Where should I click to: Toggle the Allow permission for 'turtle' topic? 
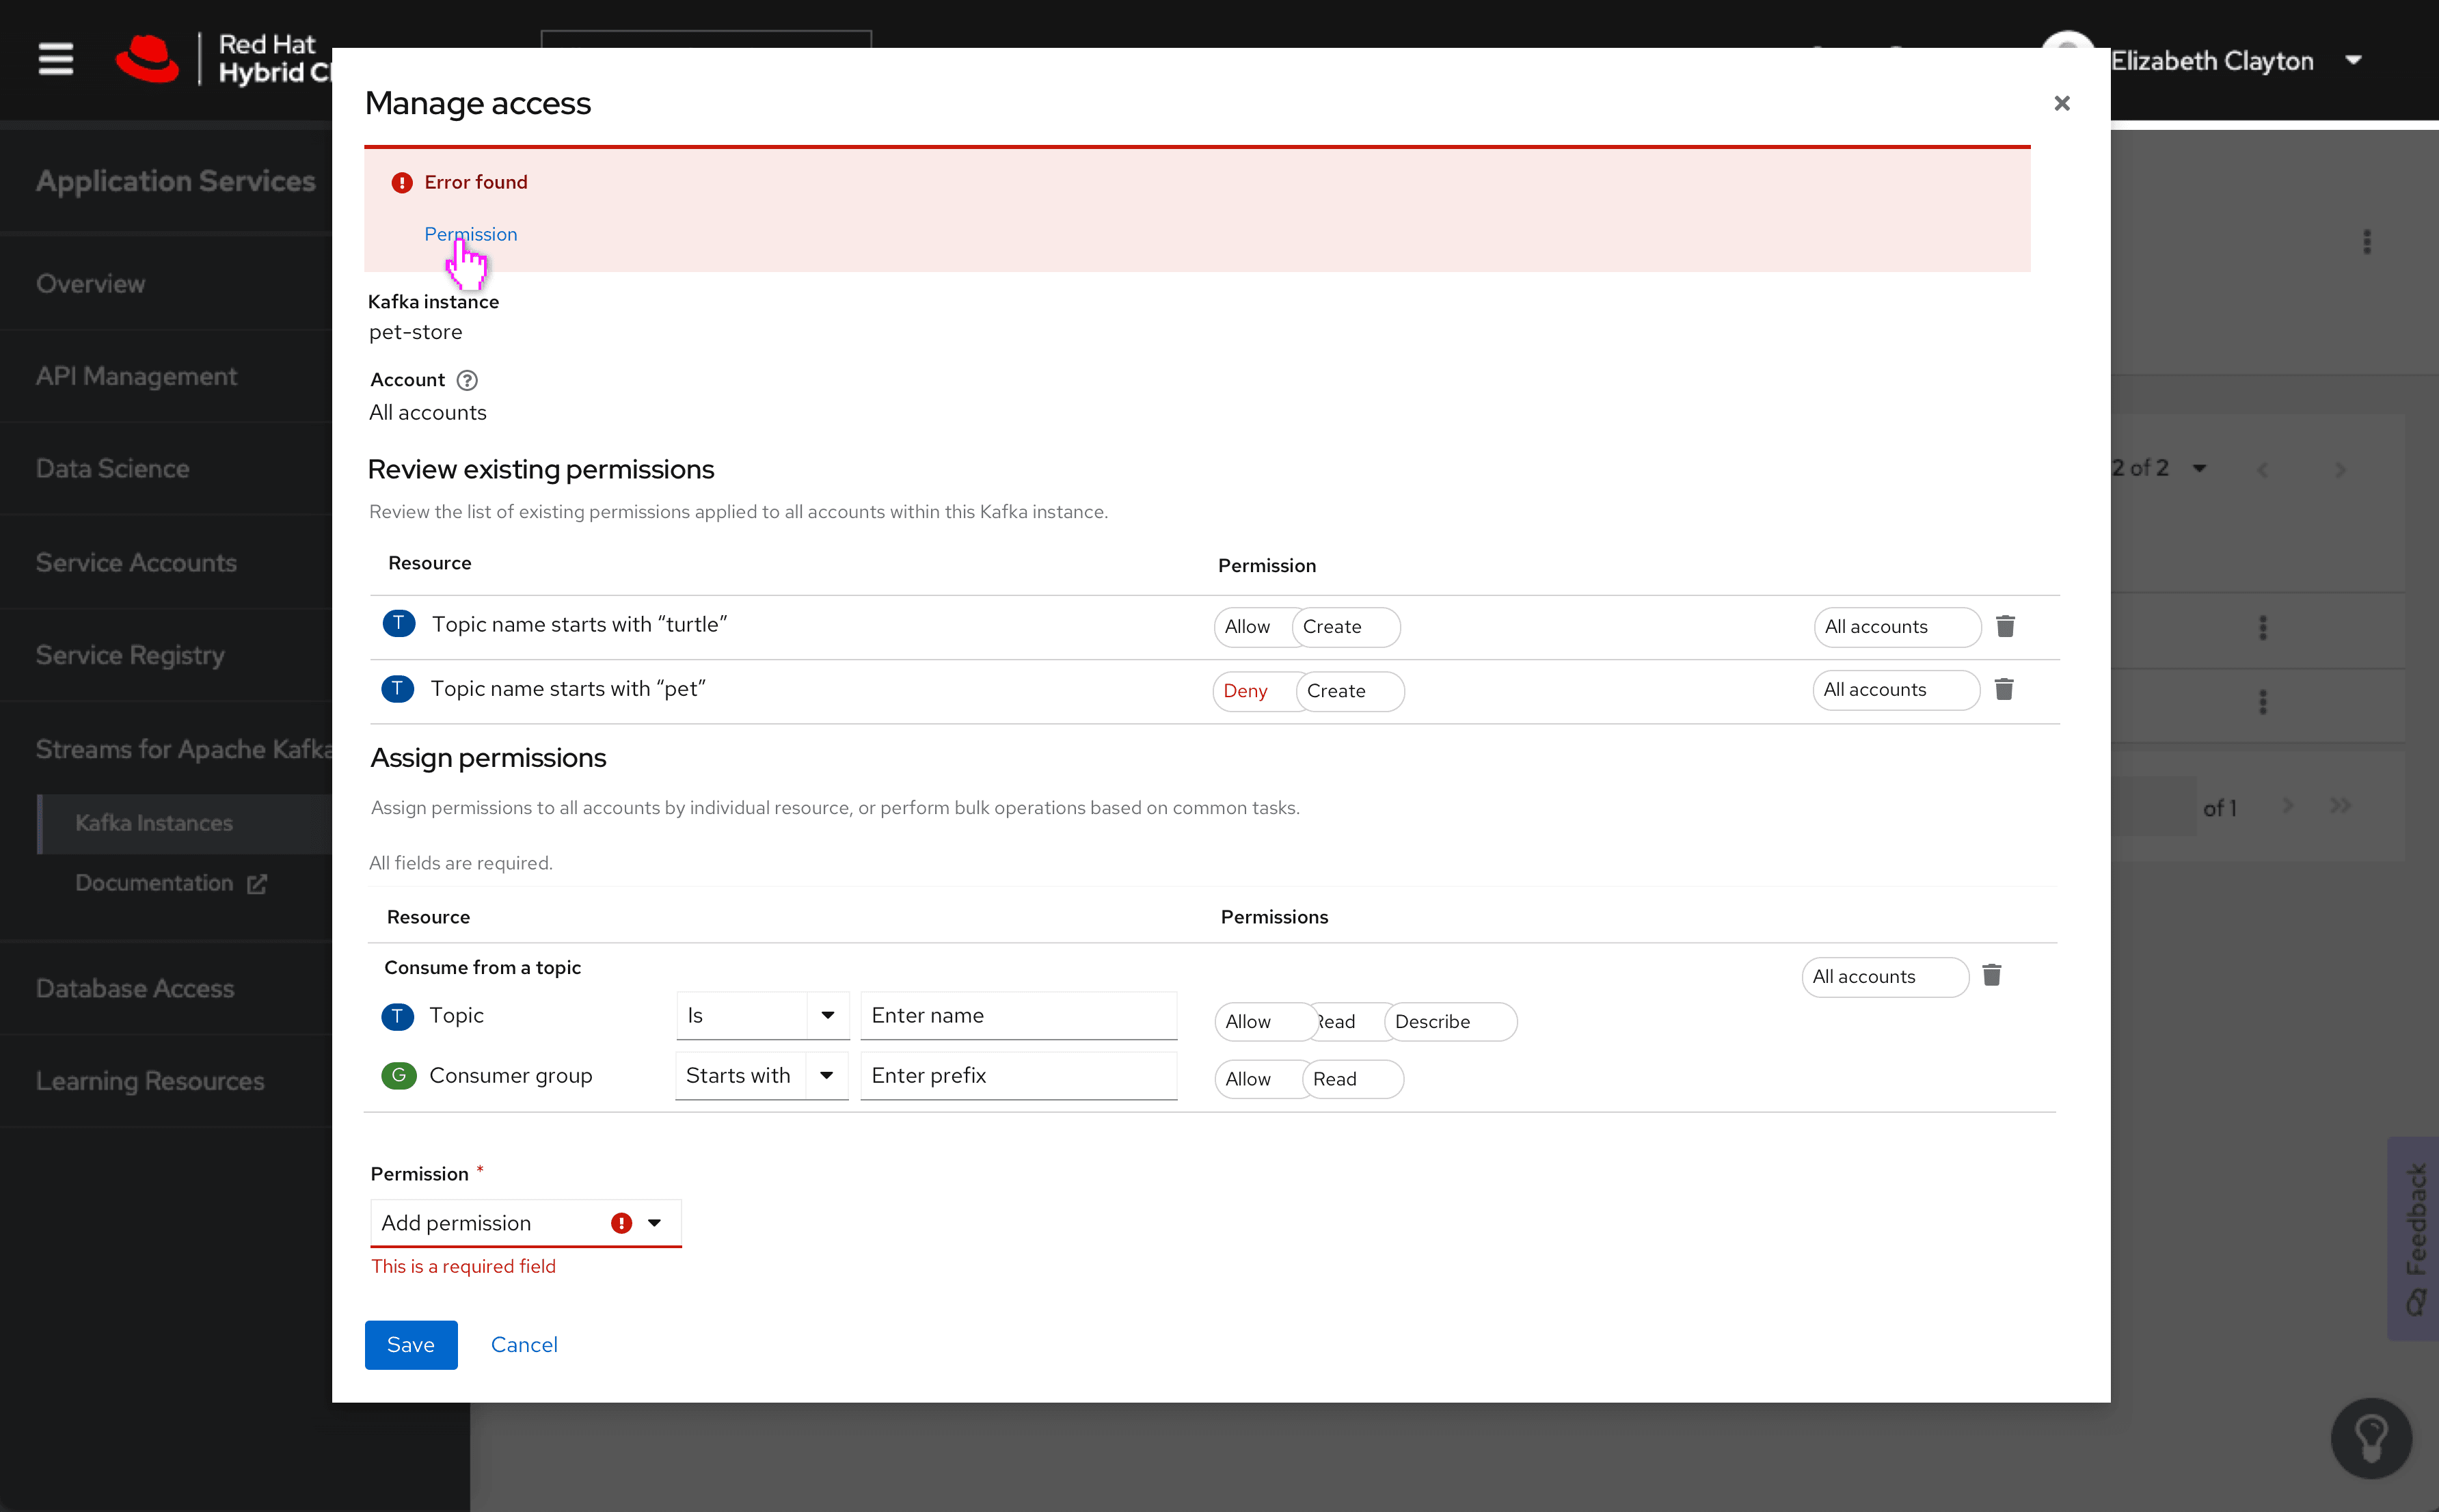point(1248,625)
